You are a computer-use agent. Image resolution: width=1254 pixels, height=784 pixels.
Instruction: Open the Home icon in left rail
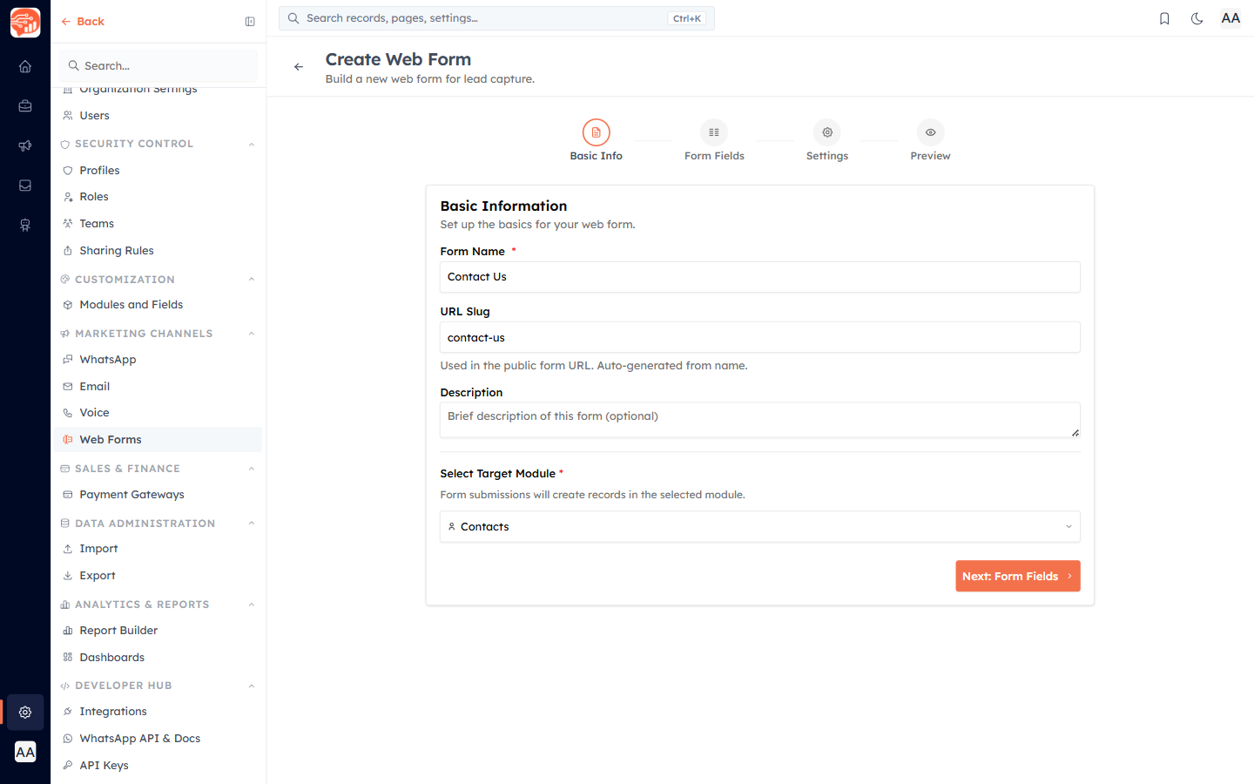(x=25, y=66)
